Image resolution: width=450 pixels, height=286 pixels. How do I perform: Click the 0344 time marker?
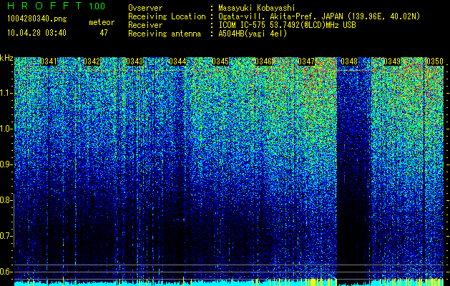177,61
